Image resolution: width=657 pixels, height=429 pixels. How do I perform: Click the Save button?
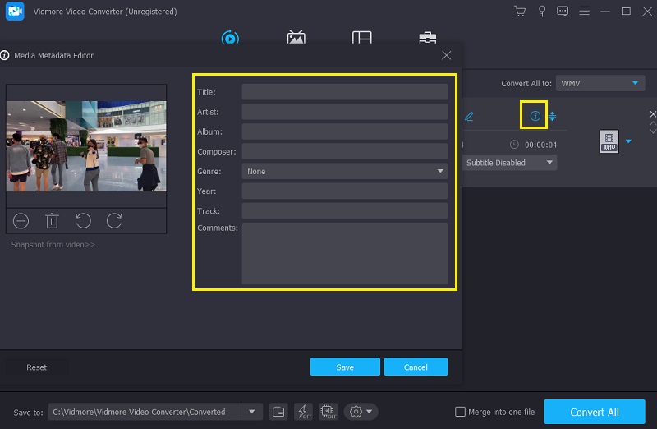345,367
